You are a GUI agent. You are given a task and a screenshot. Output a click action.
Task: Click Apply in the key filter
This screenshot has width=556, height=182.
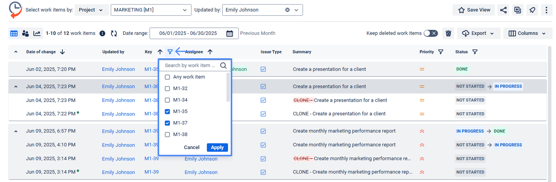click(x=217, y=148)
